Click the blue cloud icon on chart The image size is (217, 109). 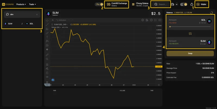[53, 80]
